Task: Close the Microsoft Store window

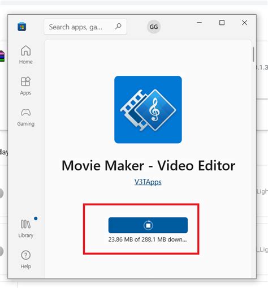Action: coord(244,23)
